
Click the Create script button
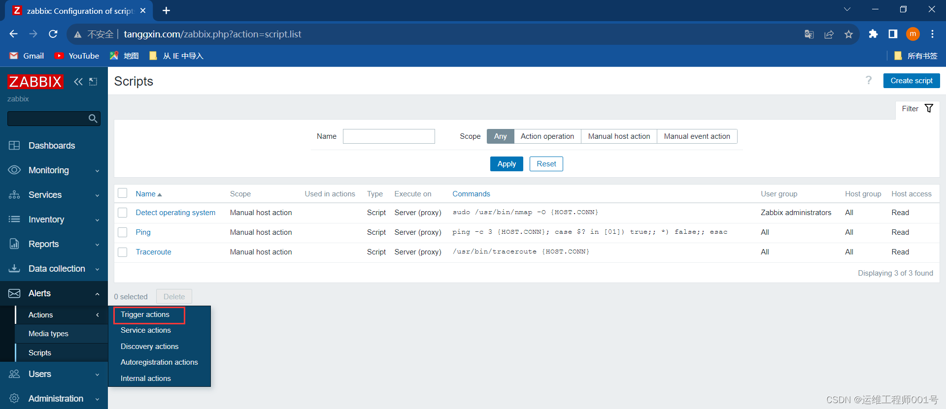(912, 81)
